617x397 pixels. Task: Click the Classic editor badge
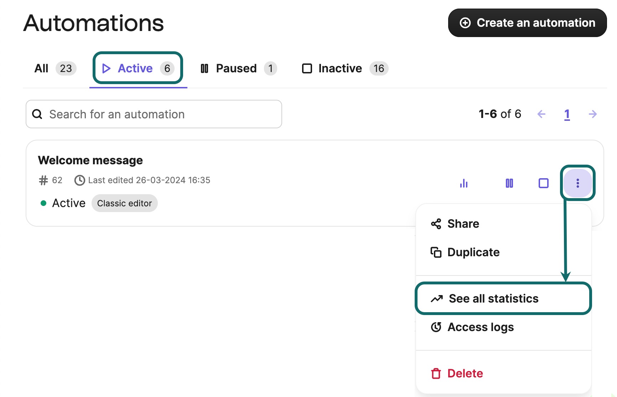[125, 203]
